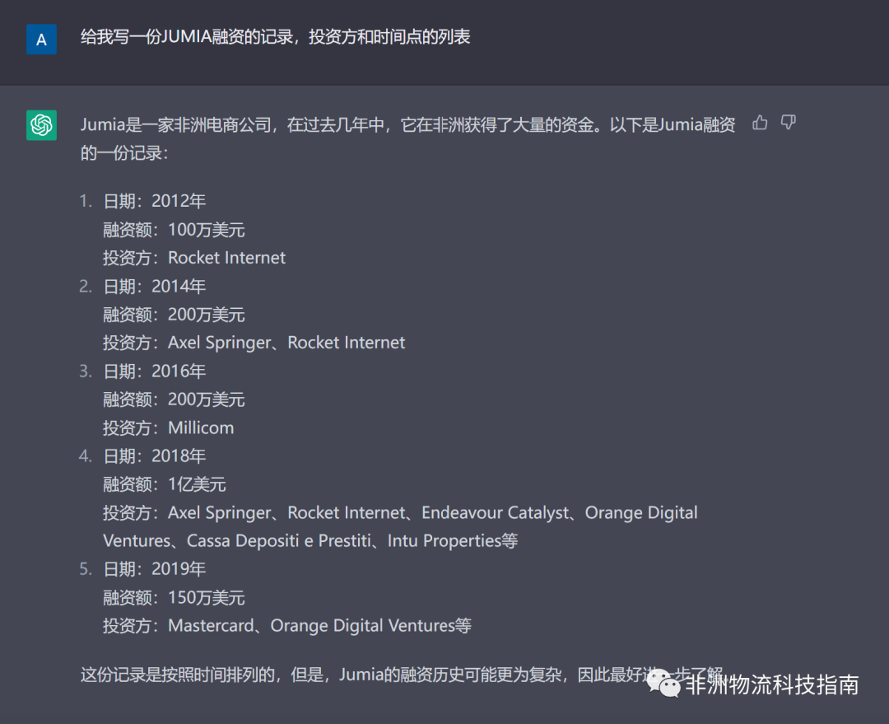Click the user avatar labeled A

point(41,40)
